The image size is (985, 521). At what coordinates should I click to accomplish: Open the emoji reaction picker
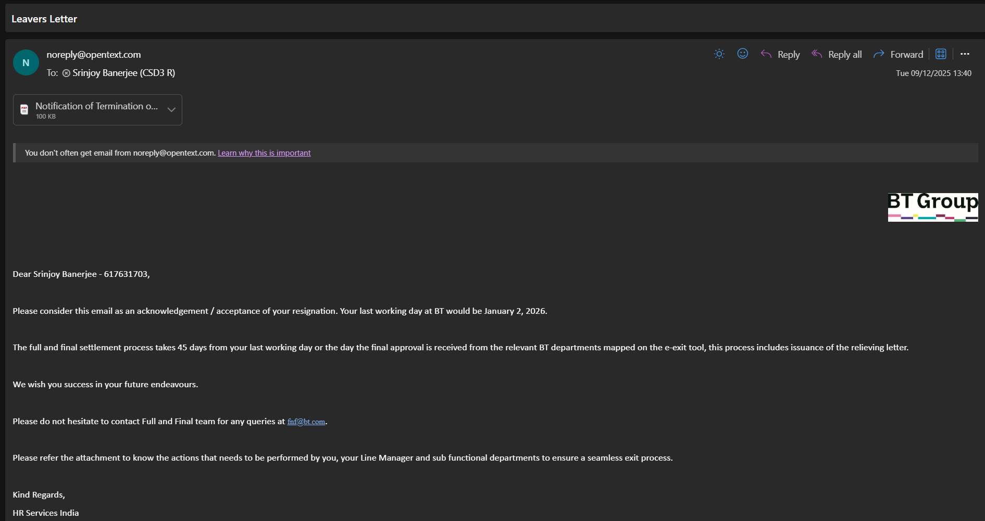click(743, 54)
